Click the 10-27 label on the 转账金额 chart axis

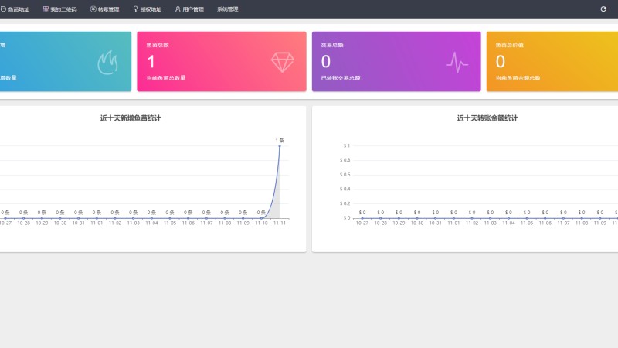(x=362, y=223)
